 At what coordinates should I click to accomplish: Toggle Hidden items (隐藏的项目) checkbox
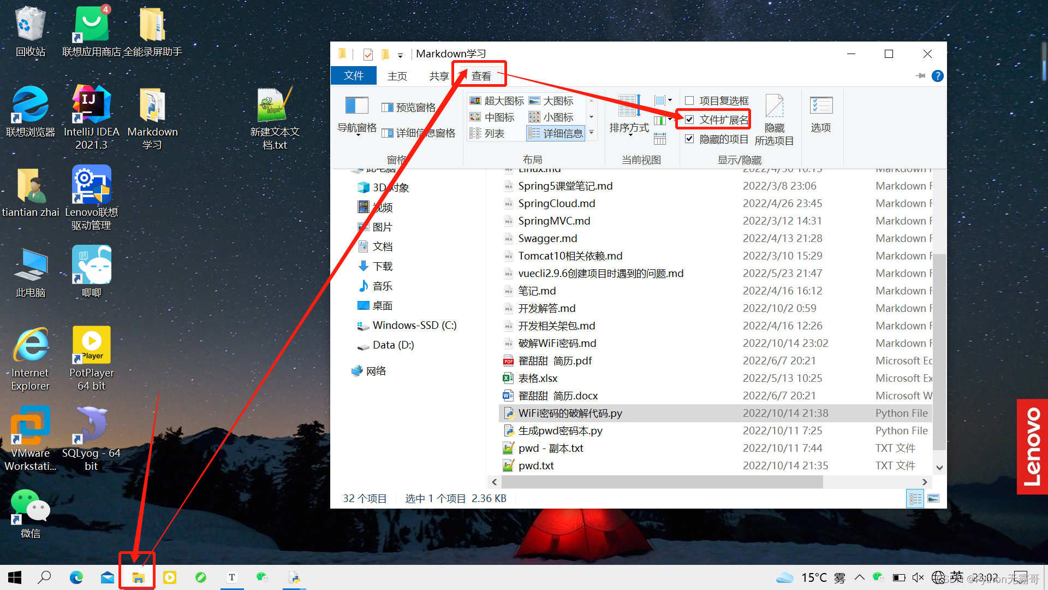click(x=689, y=139)
